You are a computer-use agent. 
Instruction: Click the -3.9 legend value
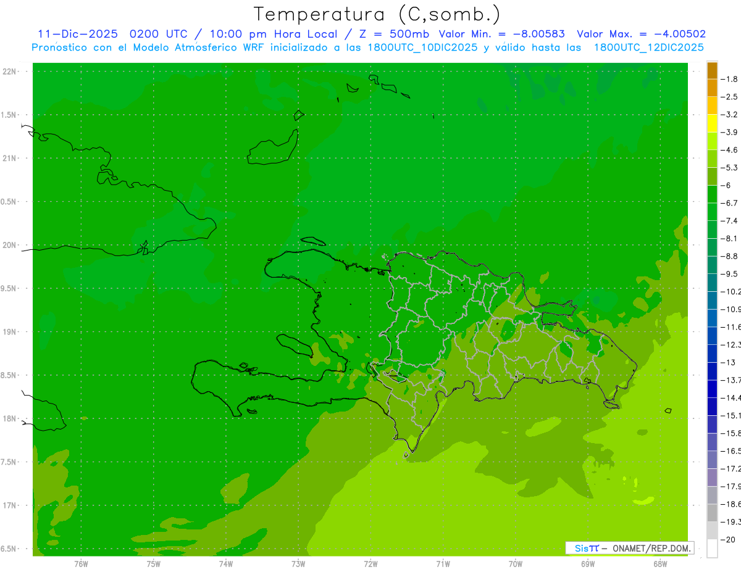[731, 132]
